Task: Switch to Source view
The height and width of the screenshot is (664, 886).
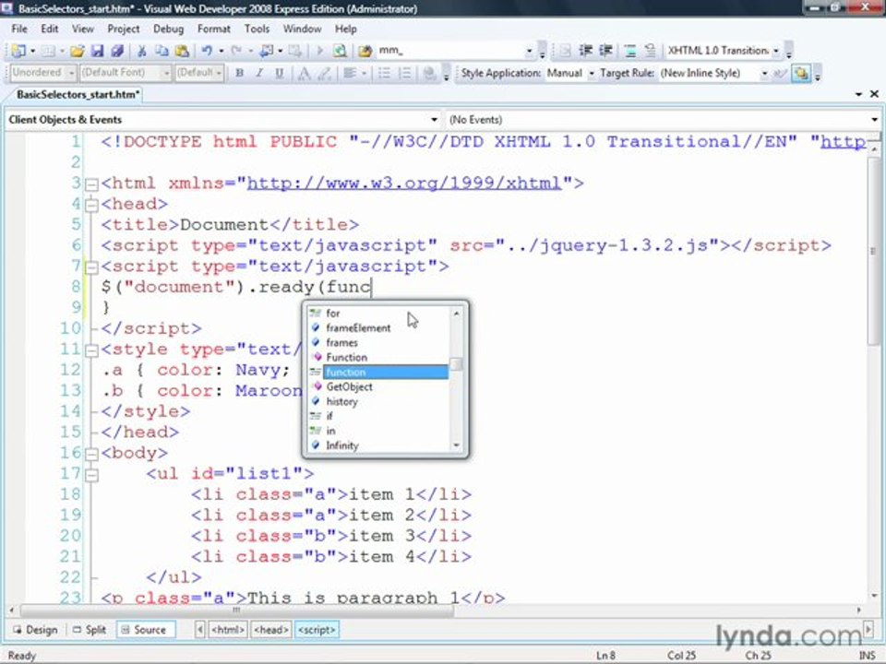Action: (145, 630)
